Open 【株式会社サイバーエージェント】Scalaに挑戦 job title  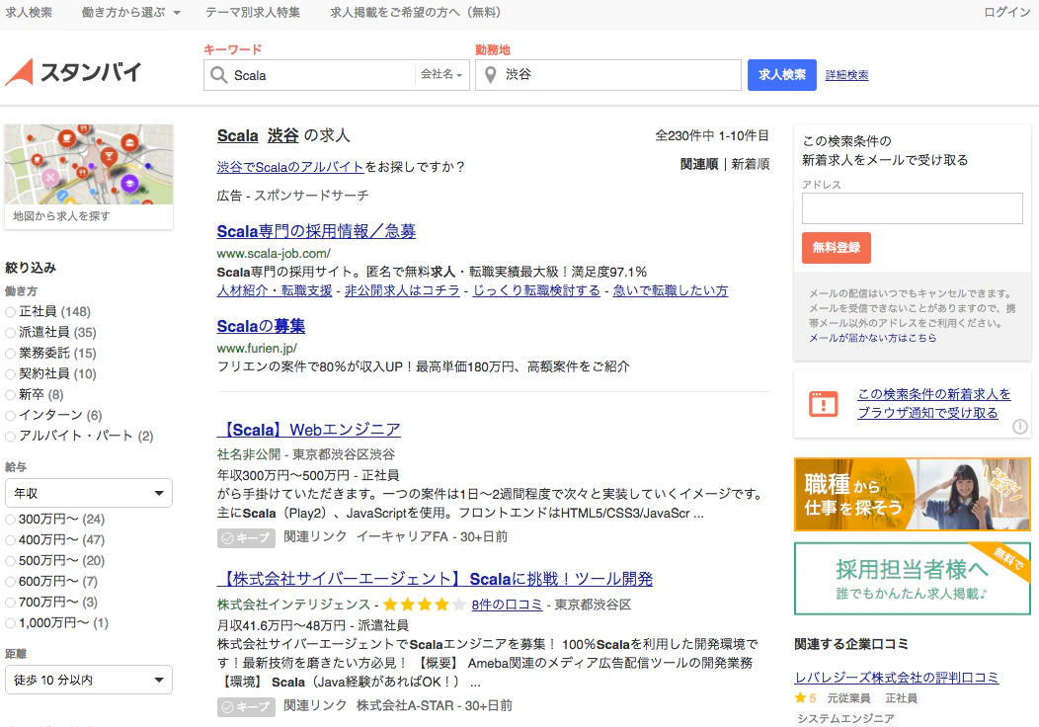click(x=435, y=579)
